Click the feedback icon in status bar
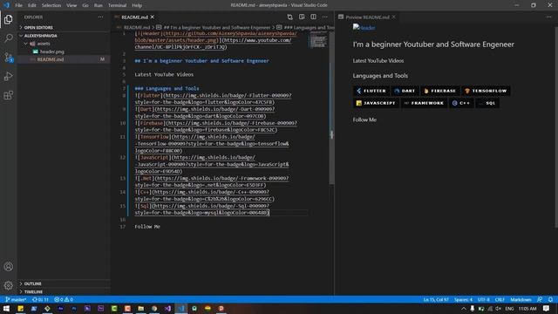The height and width of the screenshot is (314, 558). [540, 299]
